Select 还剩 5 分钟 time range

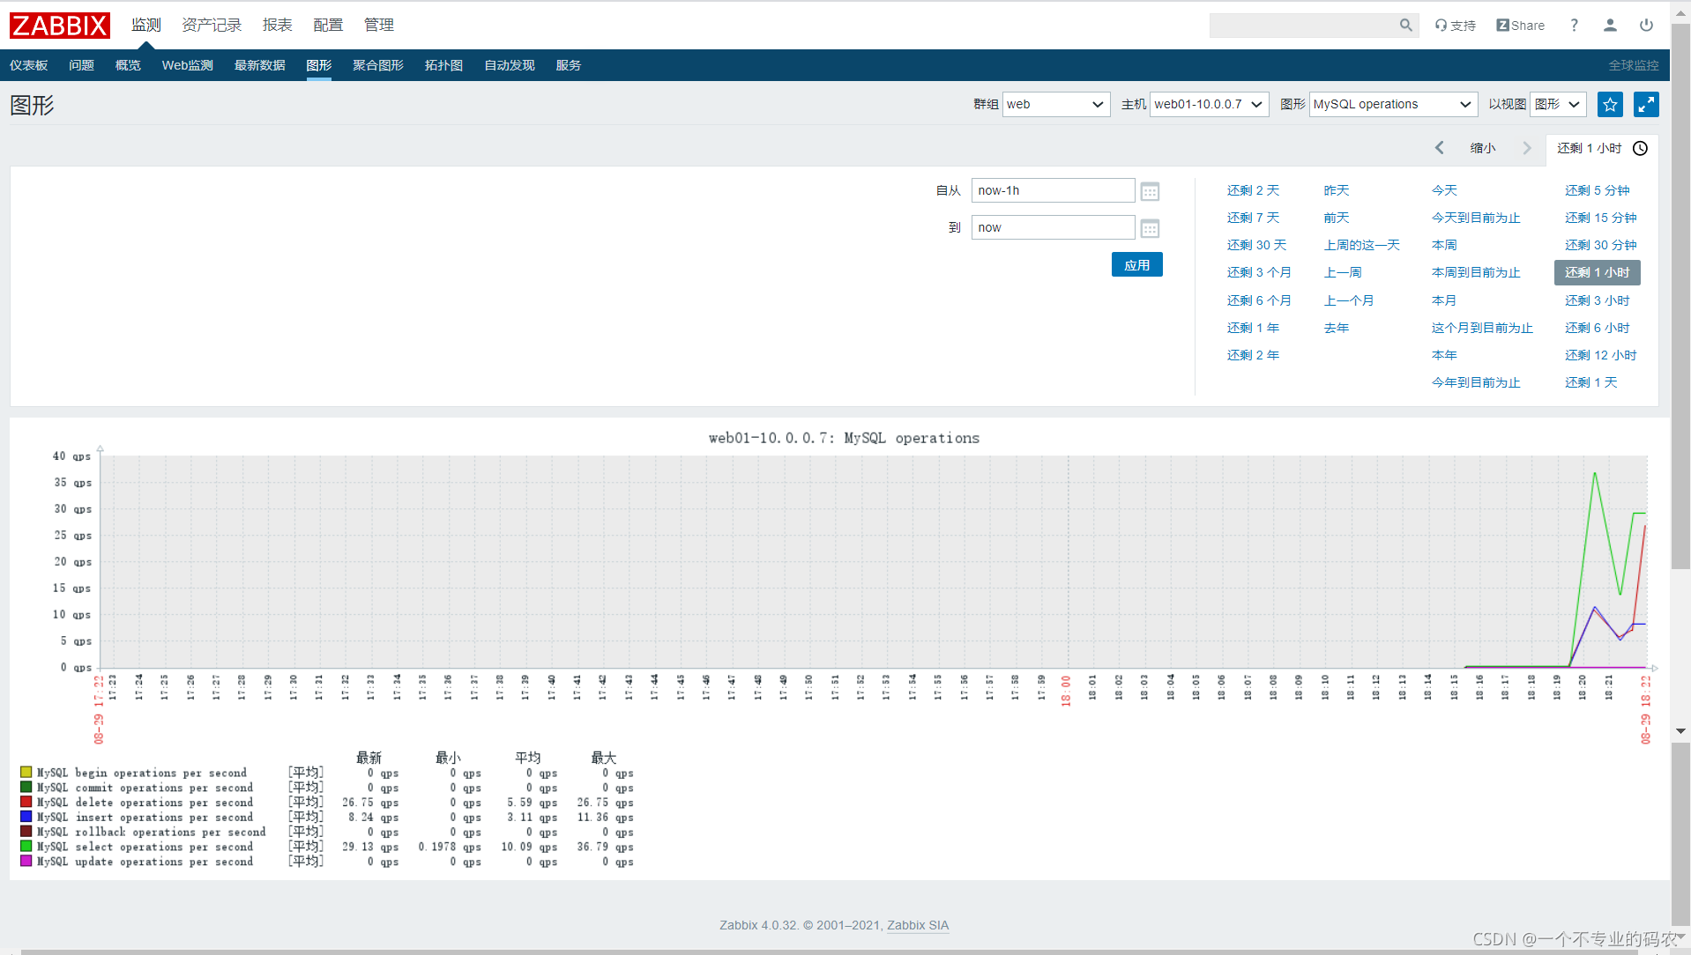pyautogui.click(x=1597, y=190)
